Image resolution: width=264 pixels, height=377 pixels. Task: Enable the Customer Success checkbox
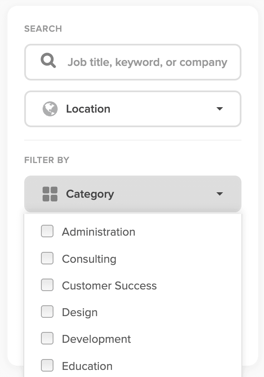pyautogui.click(x=47, y=285)
